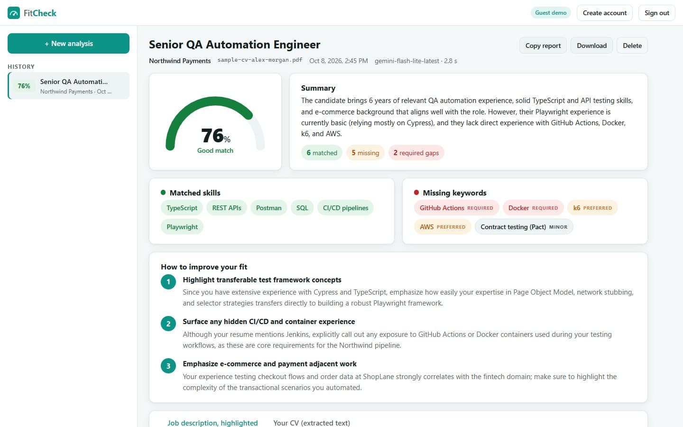
Task: Download the analysis report
Action: 591,46
